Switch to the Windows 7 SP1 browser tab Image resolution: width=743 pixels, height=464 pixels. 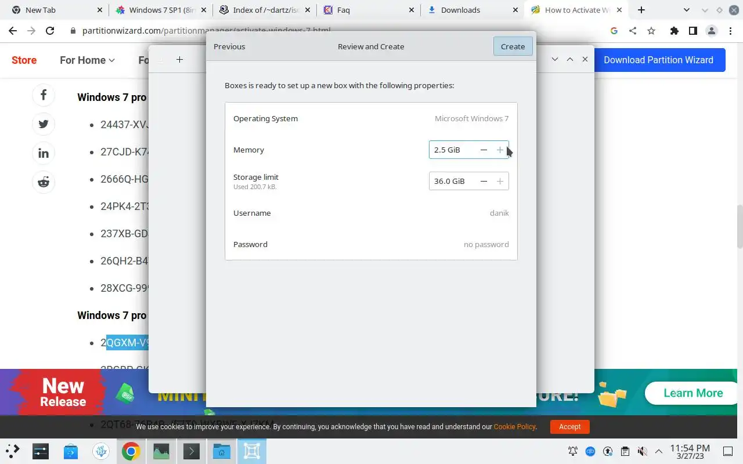pos(161,10)
